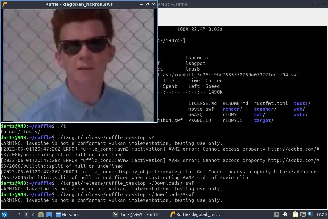The width and height of the screenshot is (328, 219).
Task: Maximize the Ruffle player window
Action: click(x=147, y=4)
